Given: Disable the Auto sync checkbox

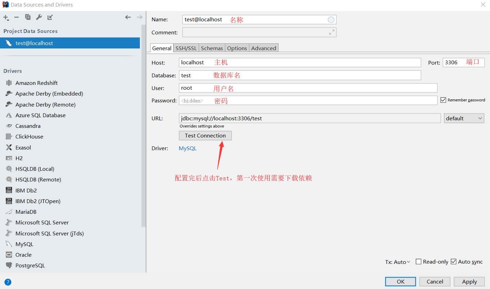Looking at the screenshot, I should point(454,262).
